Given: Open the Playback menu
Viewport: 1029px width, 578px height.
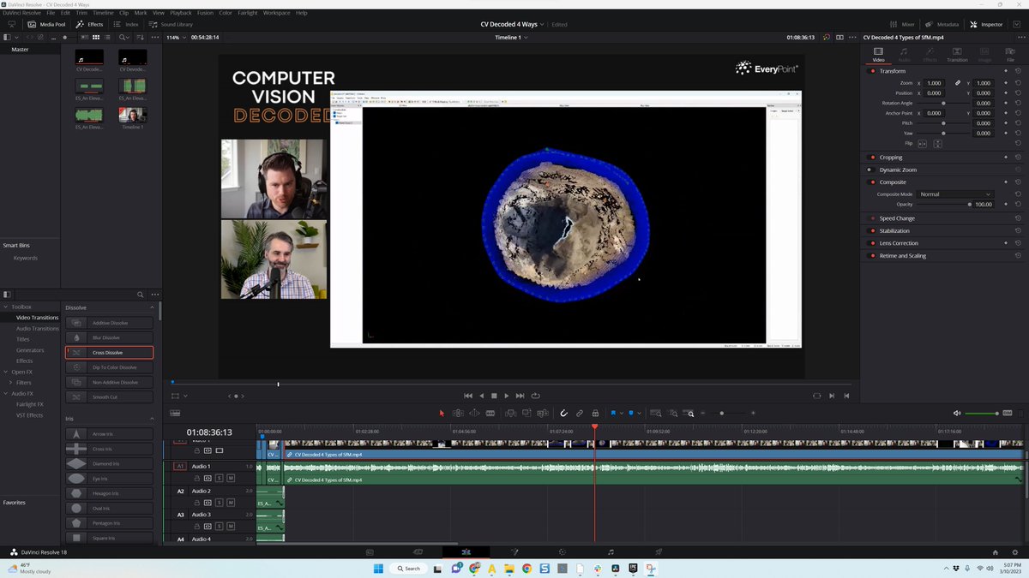Looking at the screenshot, I should (x=180, y=13).
